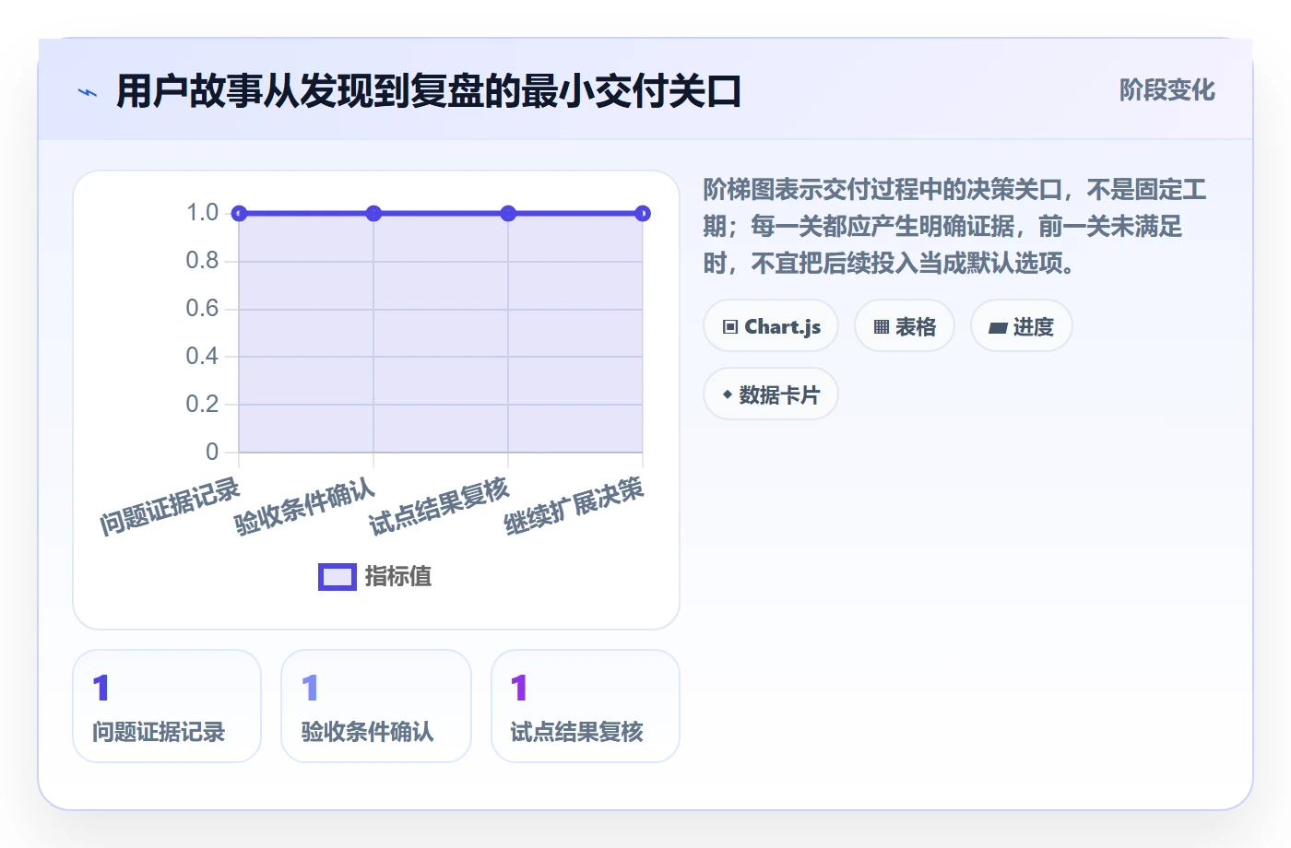1291x848 pixels.
Task: Click the axis label 继续扩展决策
Action: pyautogui.click(x=574, y=506)
